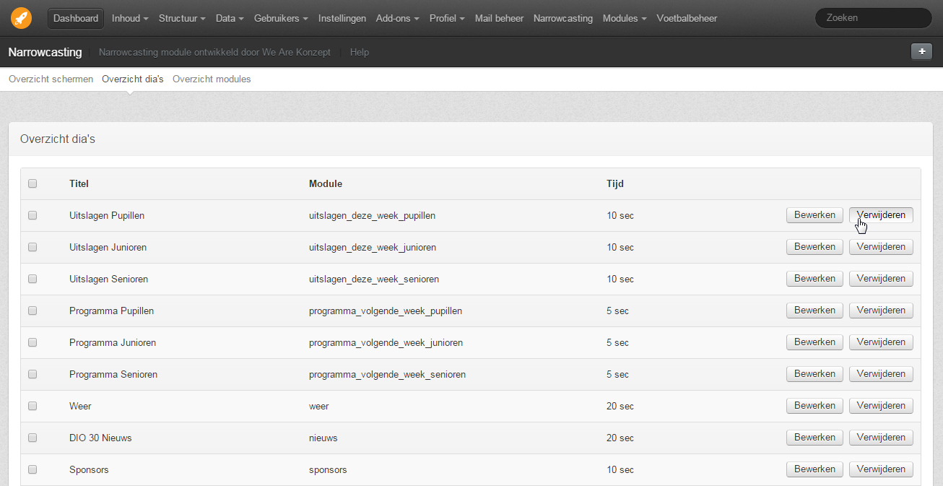This screenshot has width=943, height=486.
Task: Check the Weer row checkbox
Action: 32,406
